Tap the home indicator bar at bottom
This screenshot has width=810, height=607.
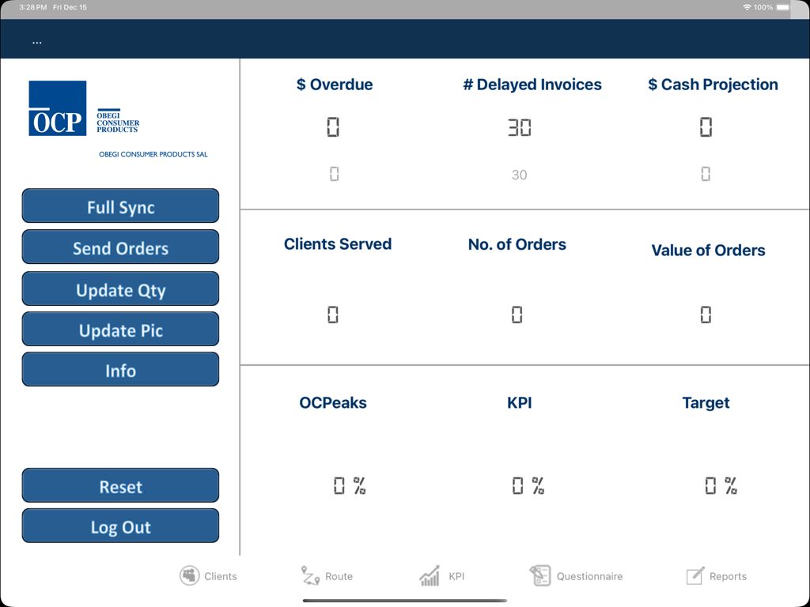(x=405, y=602)
